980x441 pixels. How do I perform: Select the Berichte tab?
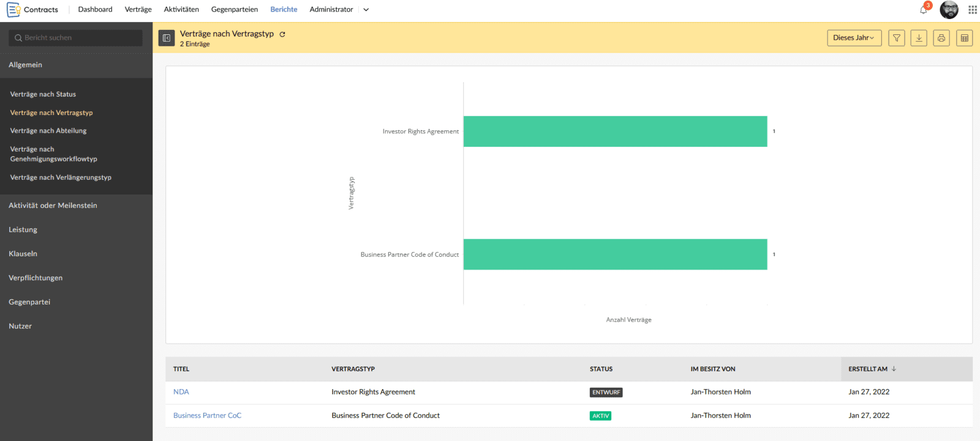coord(284,10)
